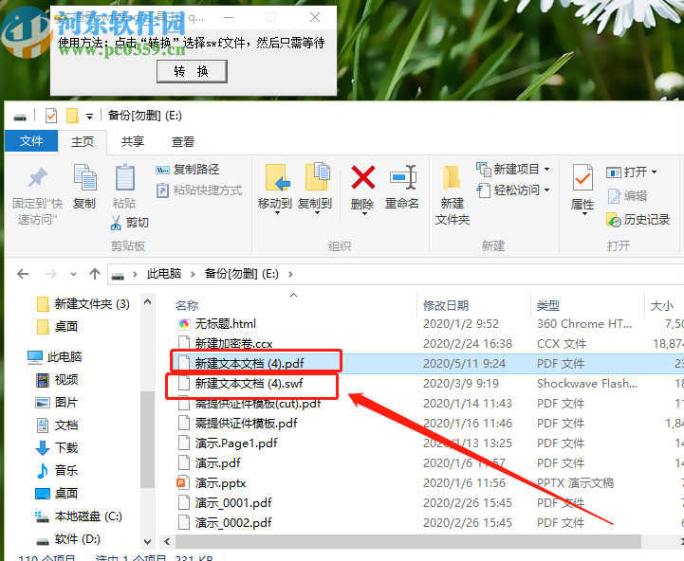Select 图片 in navigation pane
Image resolution: width=684 pixels, height=561 pixels.
click(x=57, y=403)
